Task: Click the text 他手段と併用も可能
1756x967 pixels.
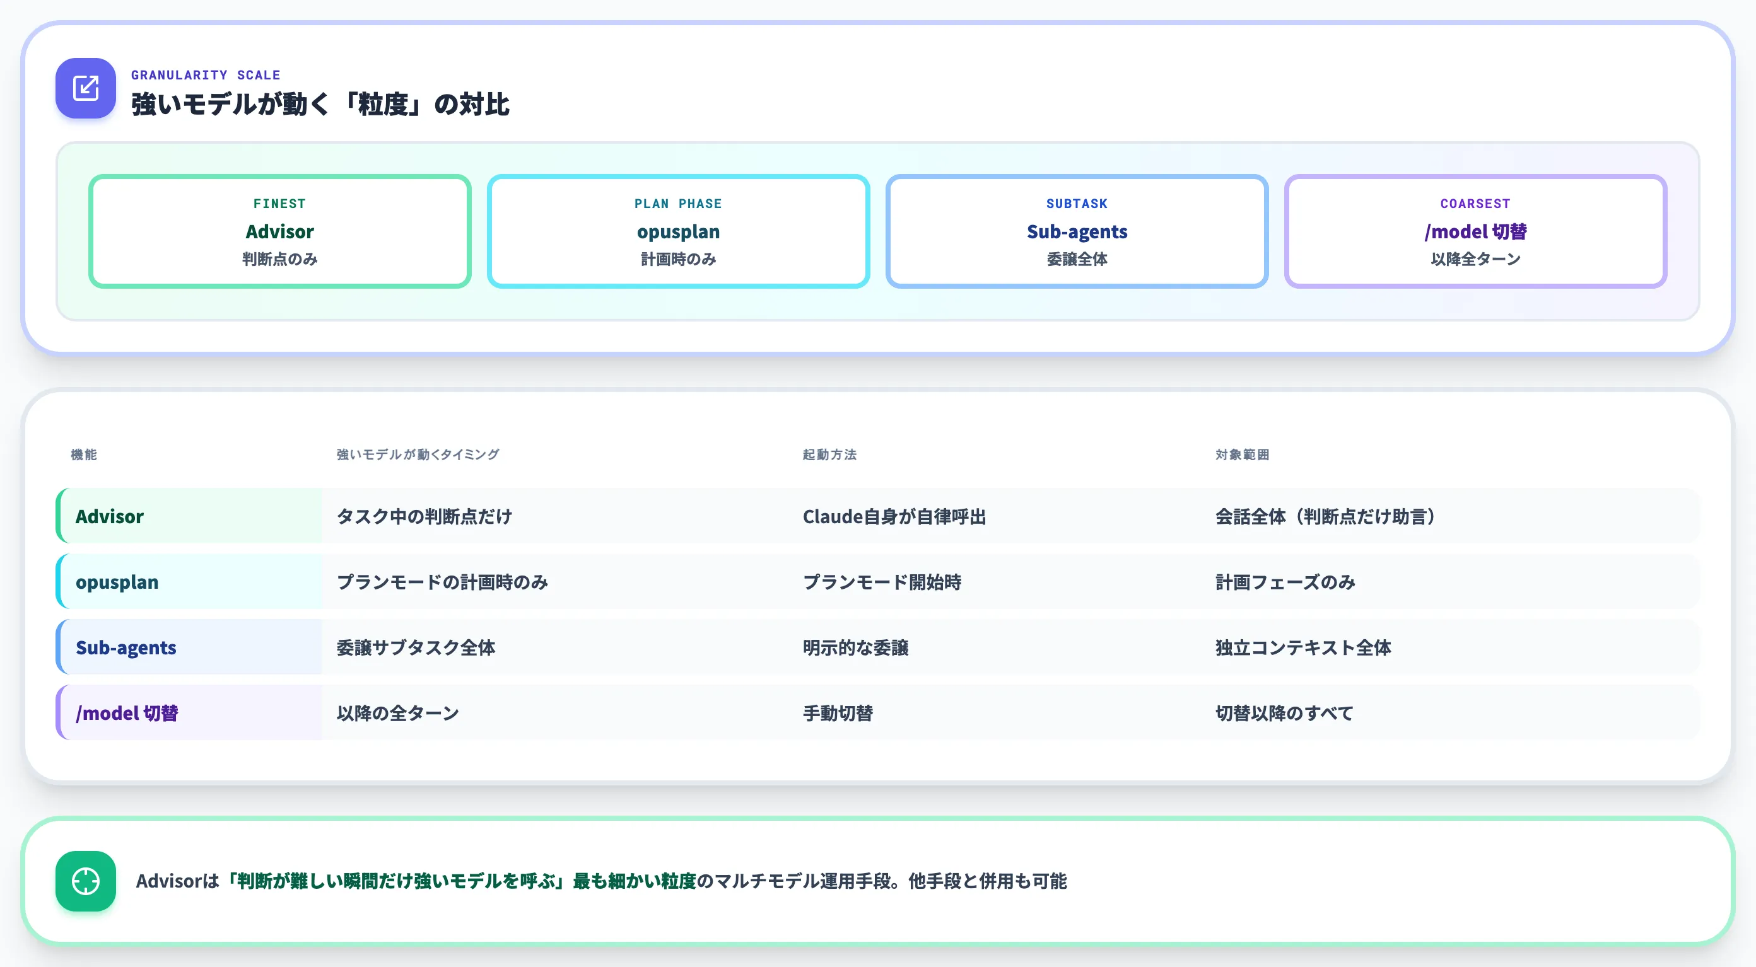Action: point(988,881)
